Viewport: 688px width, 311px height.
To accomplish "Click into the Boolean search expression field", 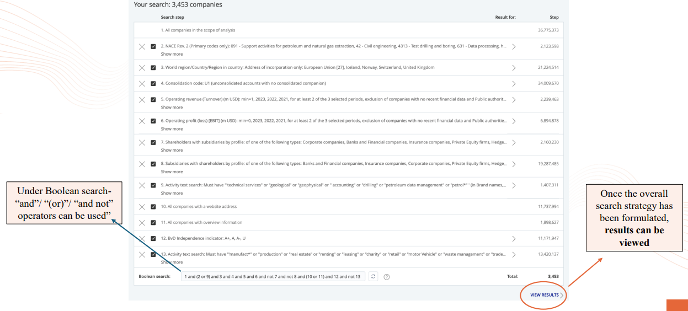I will click(273, 276).
